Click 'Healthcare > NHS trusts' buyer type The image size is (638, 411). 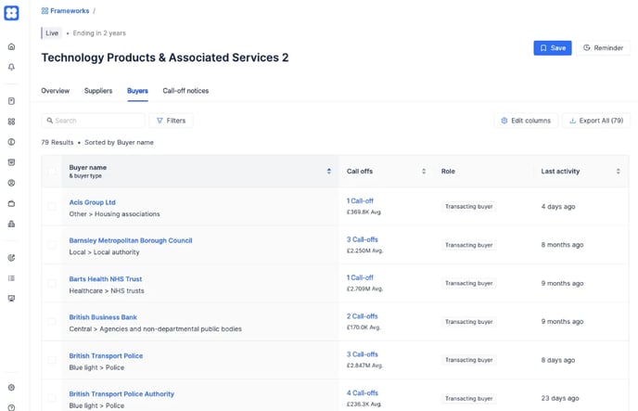point(107,291)
